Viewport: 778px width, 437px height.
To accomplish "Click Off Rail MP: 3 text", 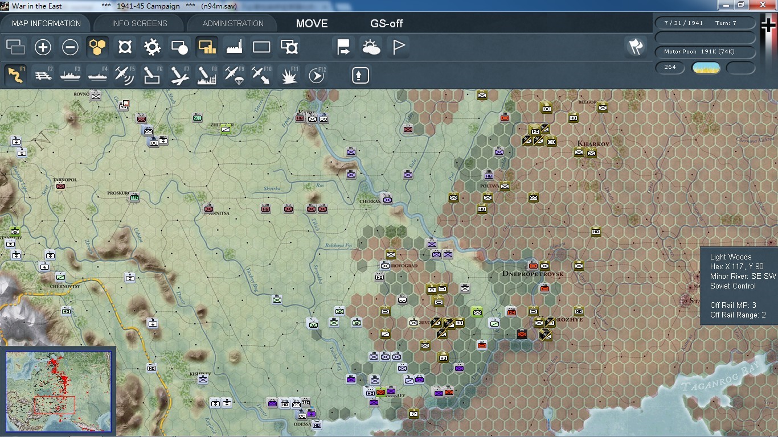I will click(733, 306).
